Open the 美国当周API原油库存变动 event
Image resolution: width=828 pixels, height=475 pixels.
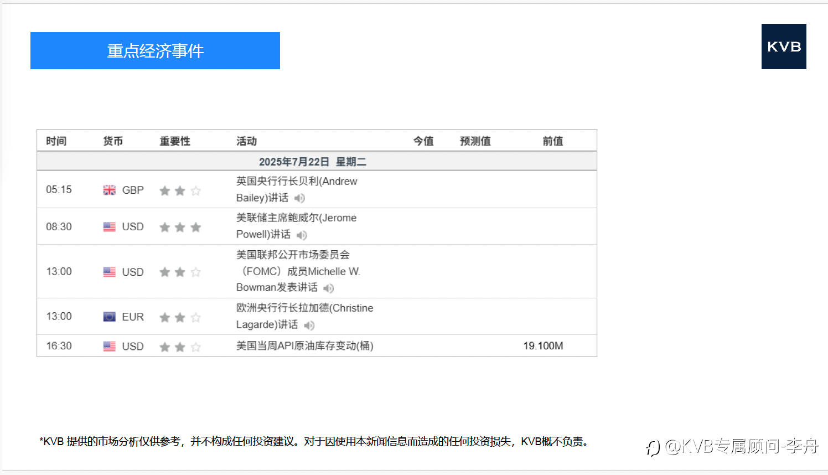(x=305, y=346)
